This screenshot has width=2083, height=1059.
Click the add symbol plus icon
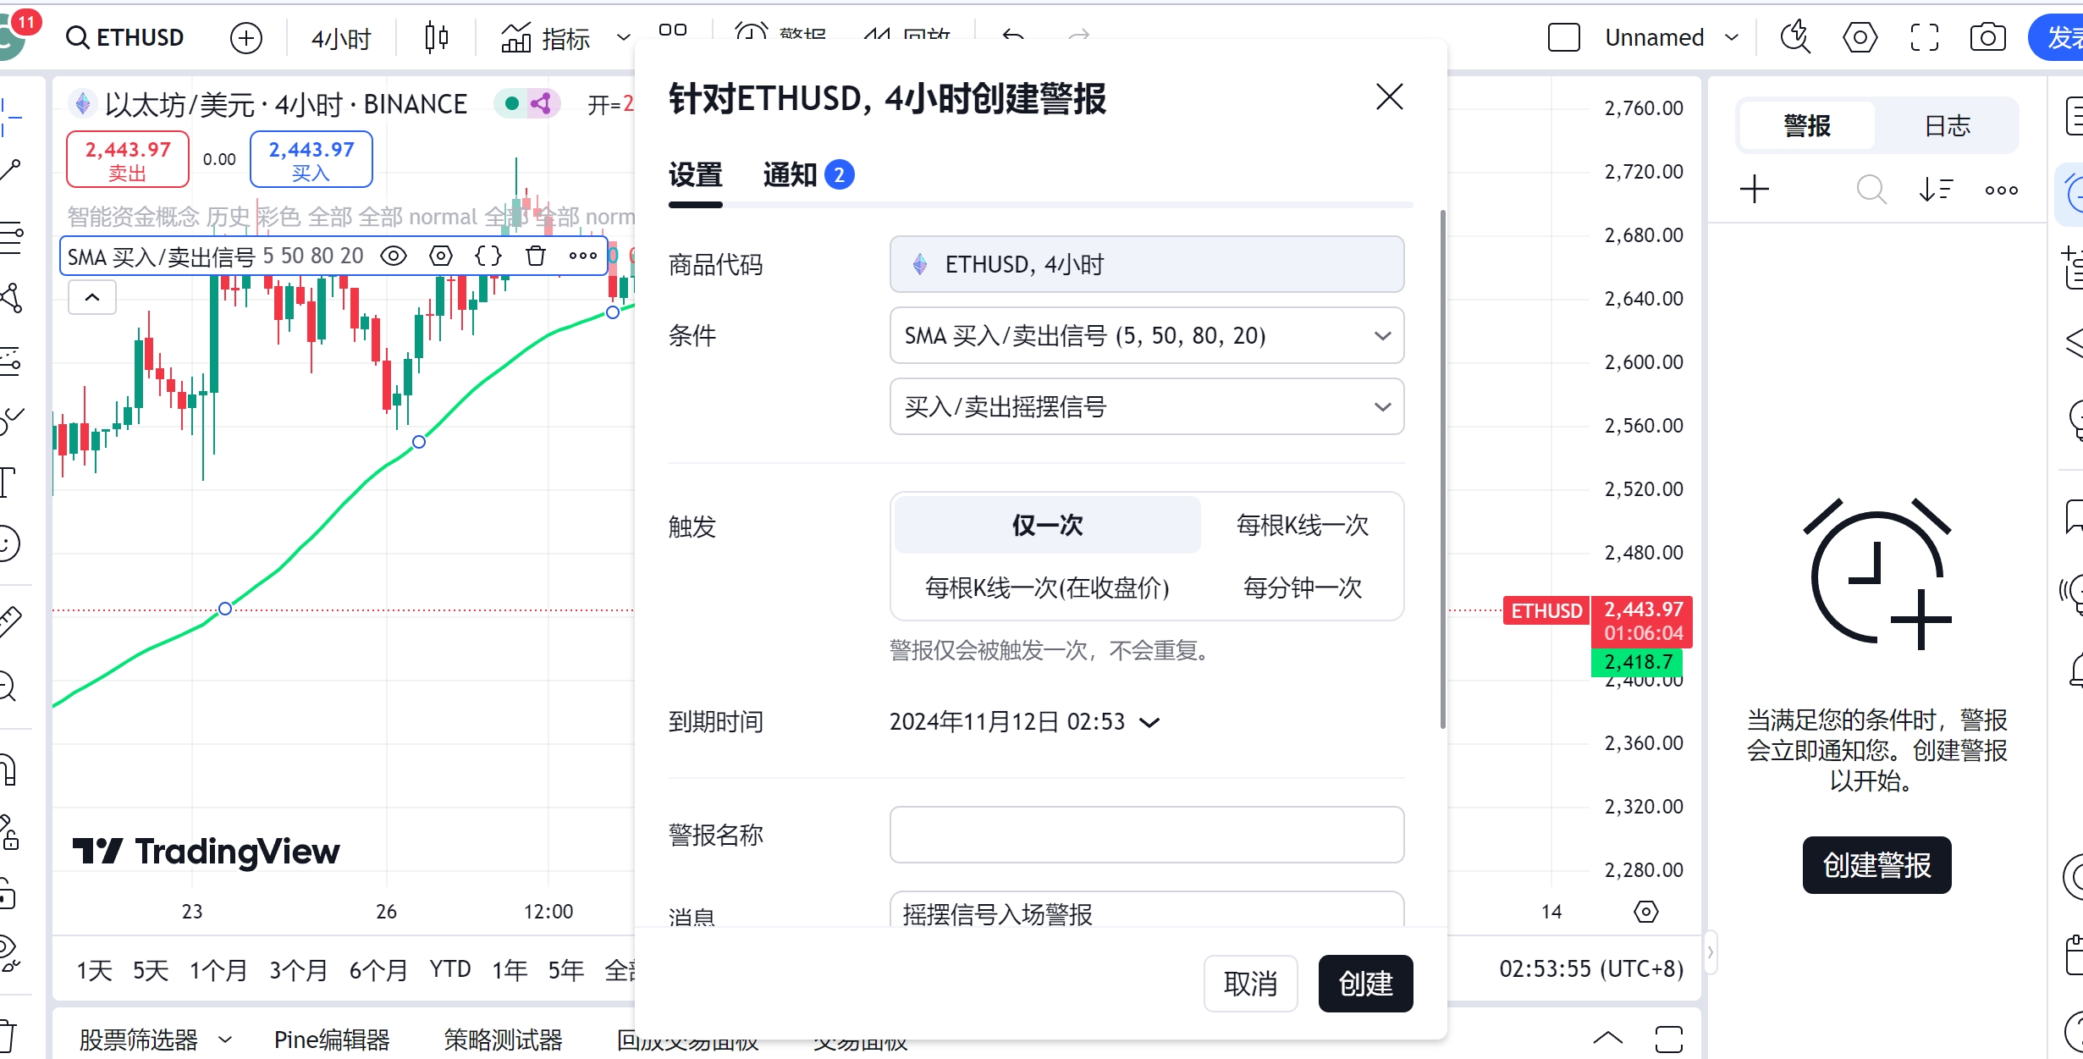point(245,38)
